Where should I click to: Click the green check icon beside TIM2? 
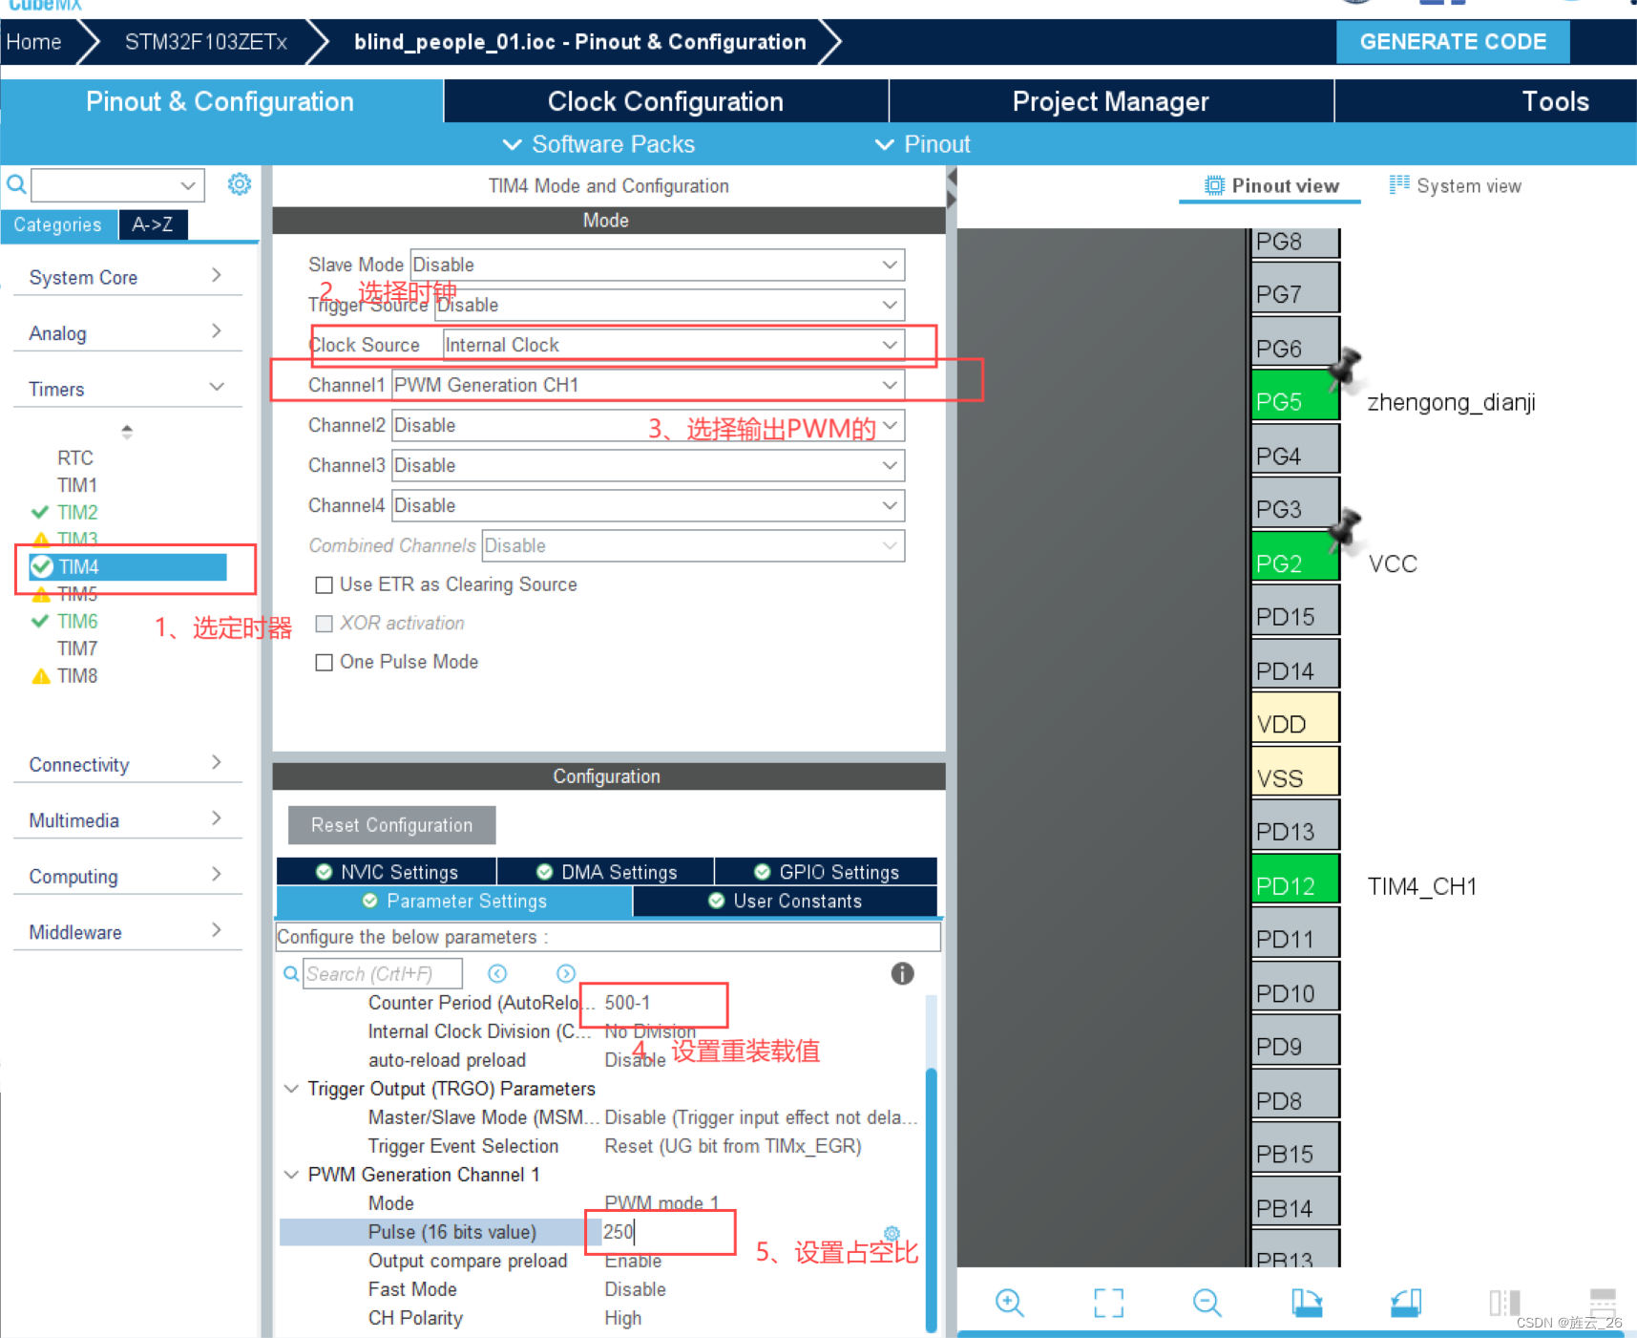[x=40, y=512]
